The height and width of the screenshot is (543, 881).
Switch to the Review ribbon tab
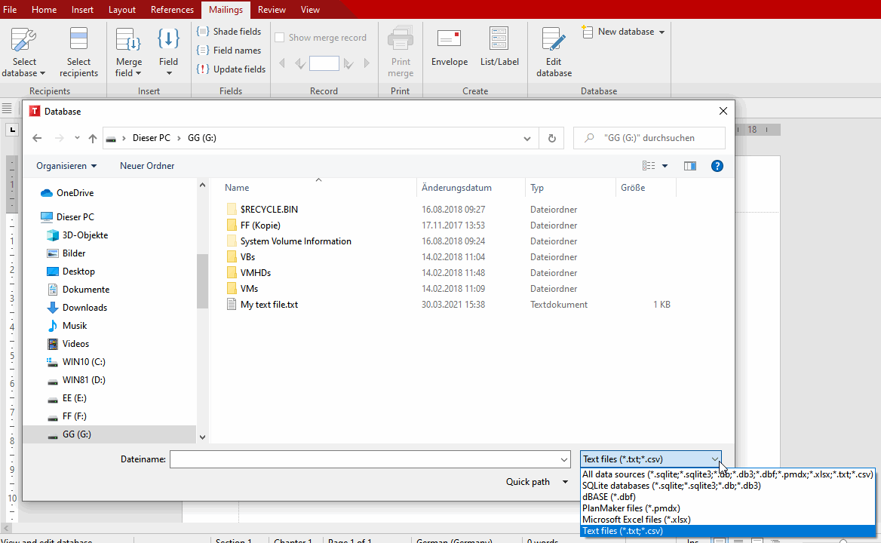272,10
